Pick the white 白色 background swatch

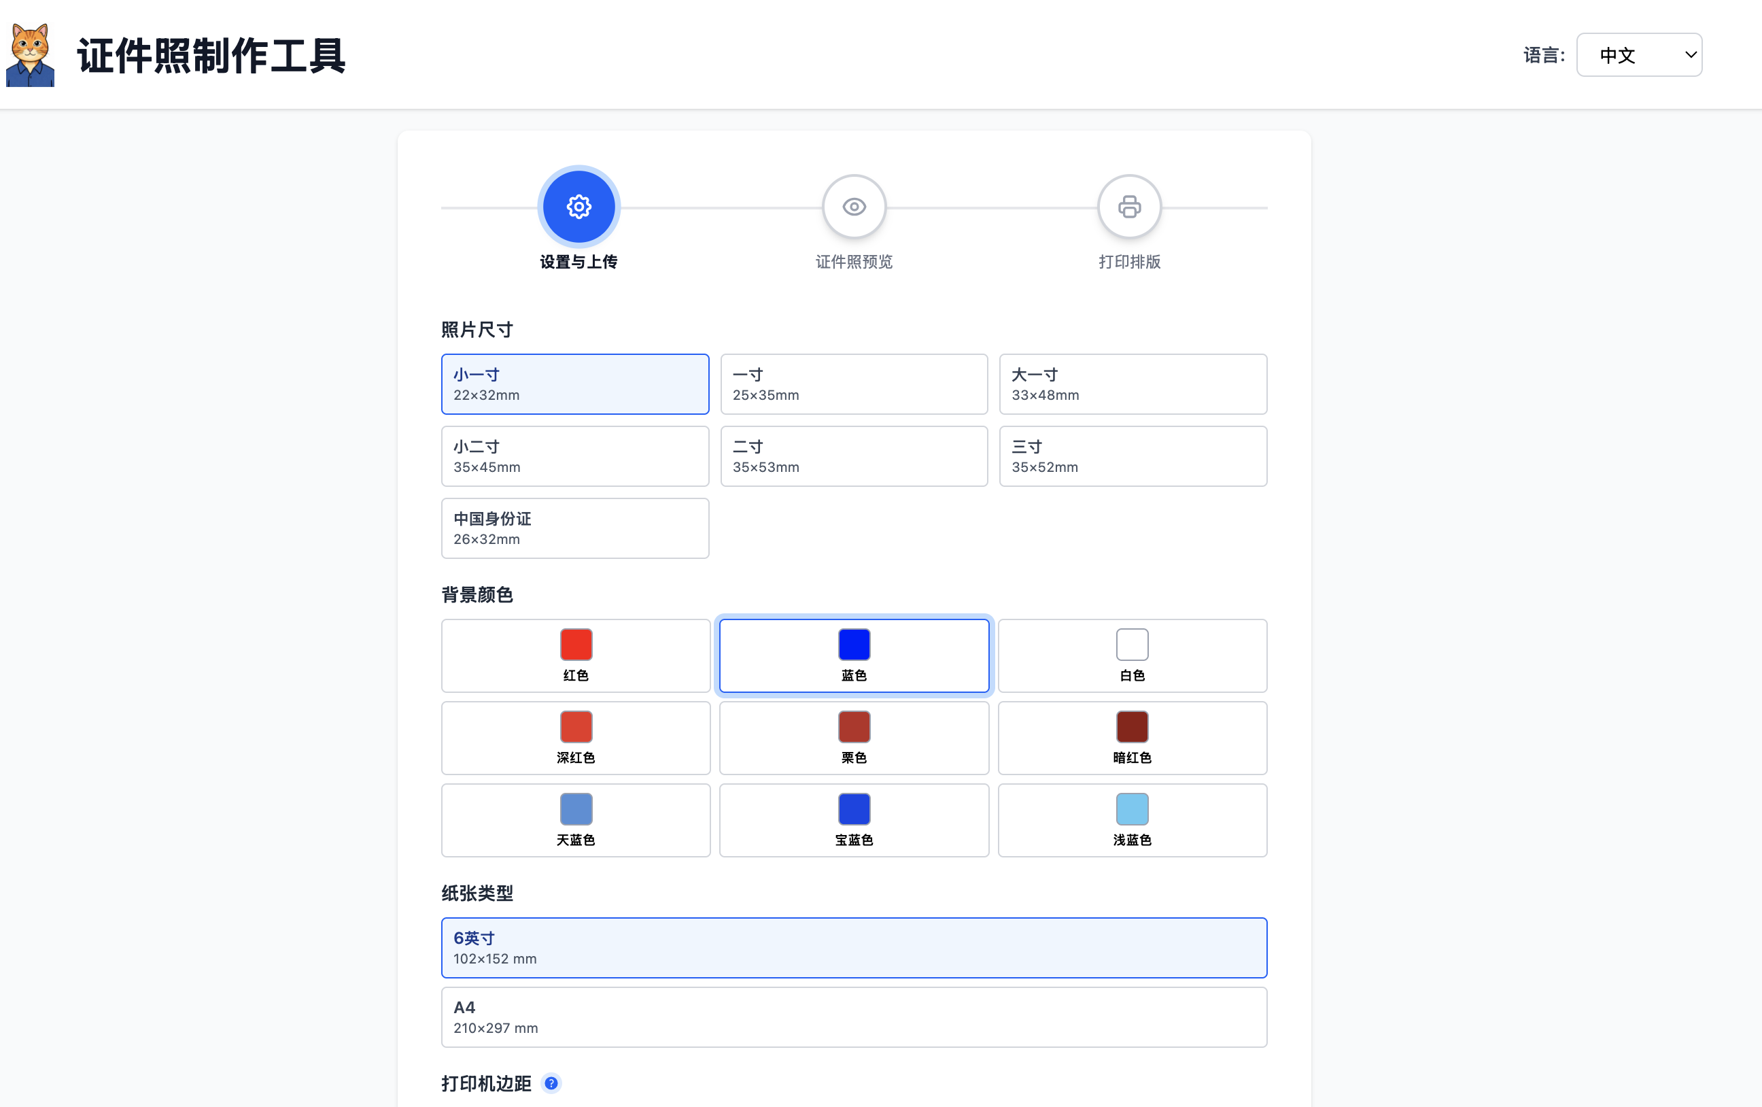(1131, 655)
